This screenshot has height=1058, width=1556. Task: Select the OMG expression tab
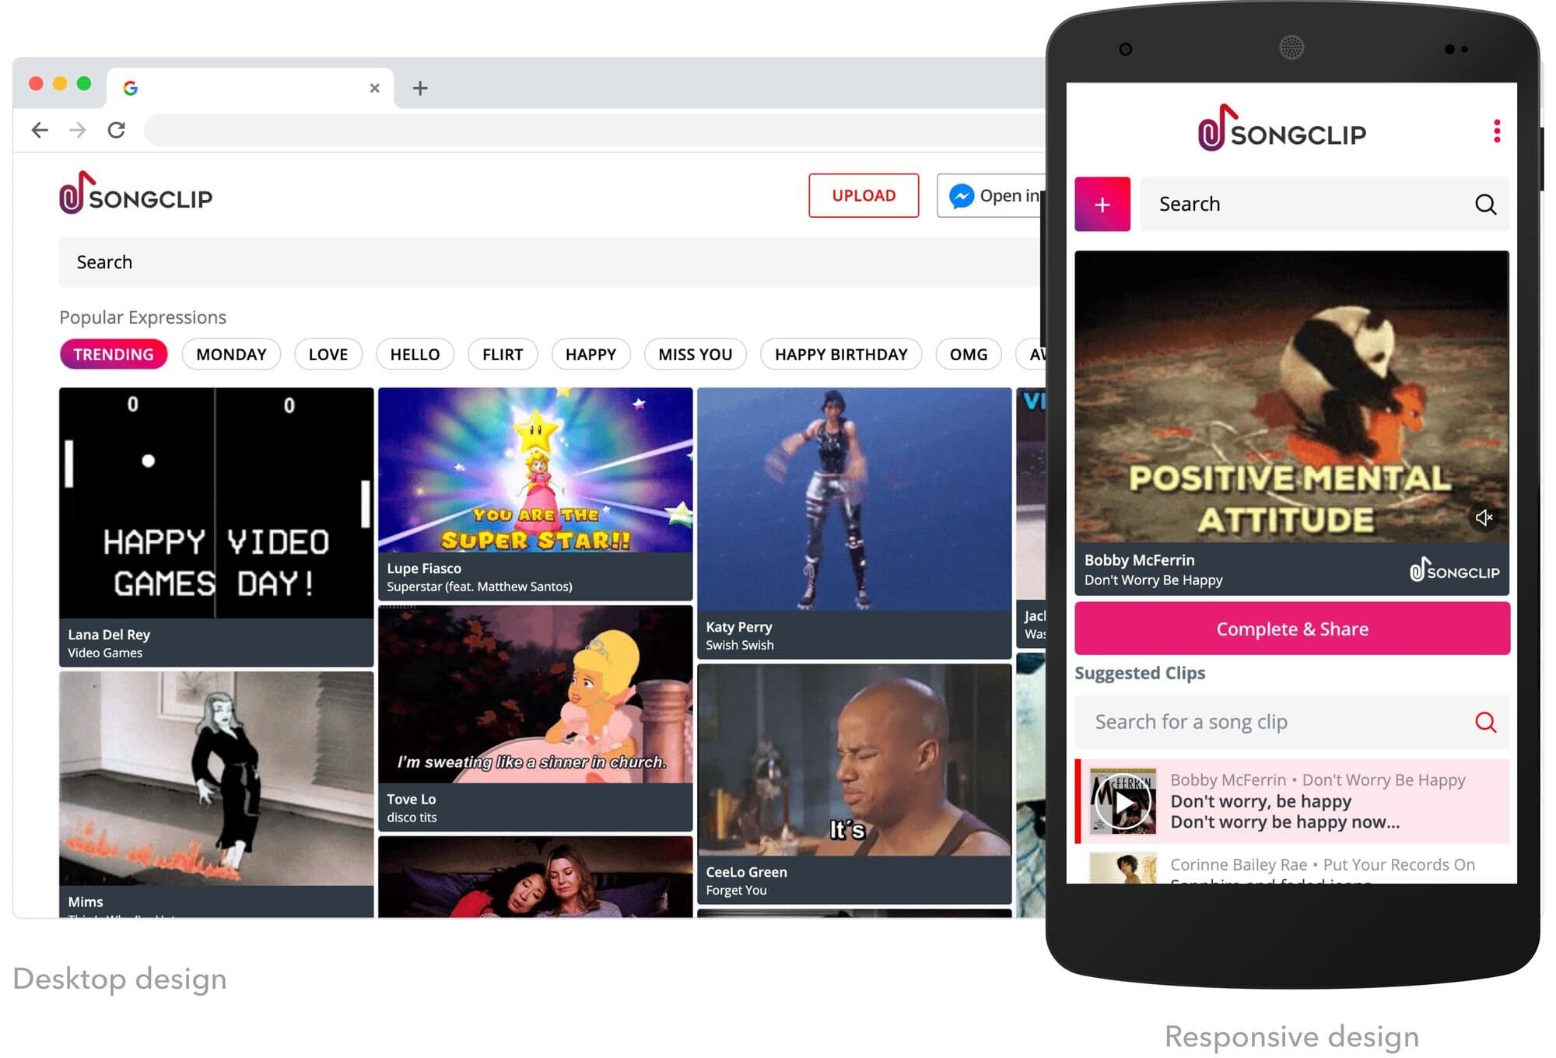[967, 354]
